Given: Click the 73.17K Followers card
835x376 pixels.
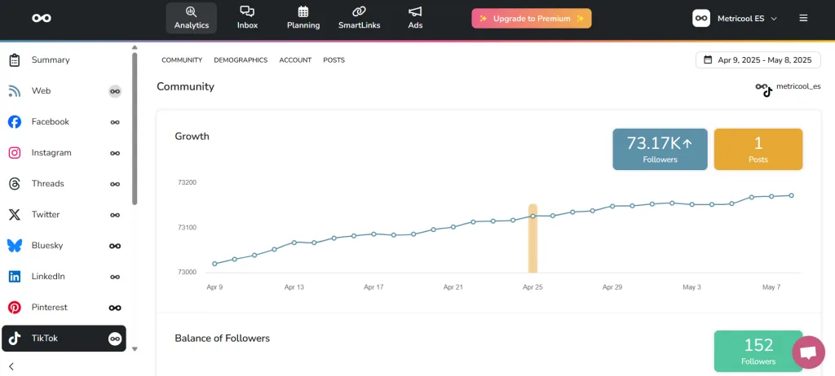Looking at the screenshot, I should click(660, 149).
